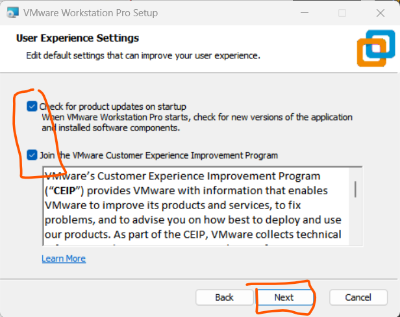Proceed by clicking the Next button
400x317 pixels.
(284, 298)
